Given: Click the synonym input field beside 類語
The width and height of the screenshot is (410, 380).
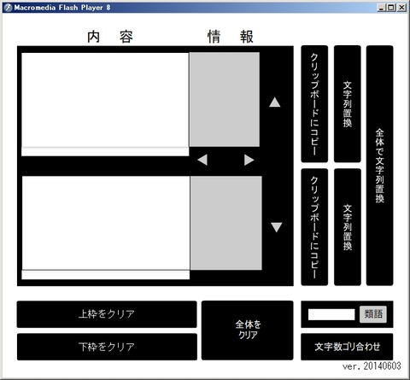Looking at the screenshot, I should click(331, 314).
